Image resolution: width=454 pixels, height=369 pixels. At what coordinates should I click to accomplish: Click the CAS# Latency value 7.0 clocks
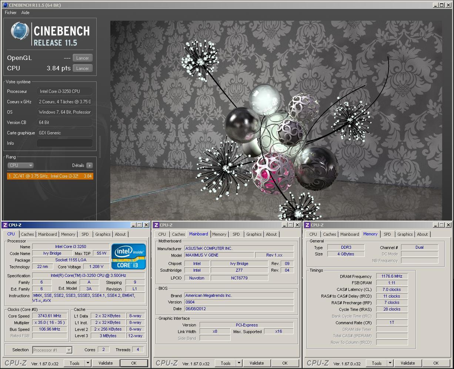coord(392,289)
